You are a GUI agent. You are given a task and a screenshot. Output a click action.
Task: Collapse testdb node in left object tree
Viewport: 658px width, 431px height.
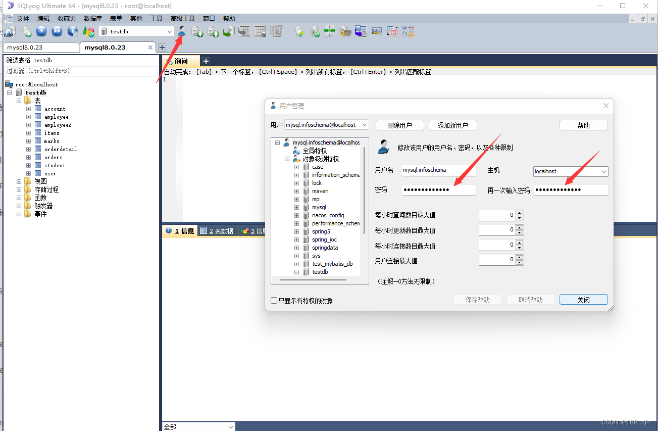tap(9, 92)
